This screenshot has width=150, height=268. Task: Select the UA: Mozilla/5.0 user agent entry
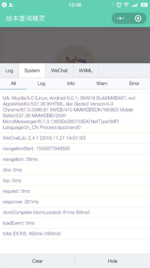pos(75,113)
